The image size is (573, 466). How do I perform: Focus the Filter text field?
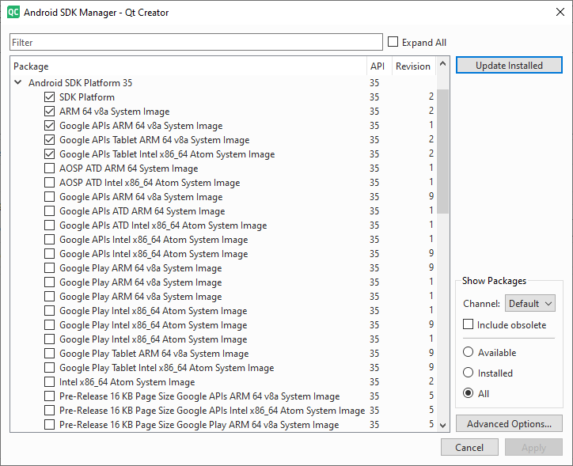coord(195,42)
